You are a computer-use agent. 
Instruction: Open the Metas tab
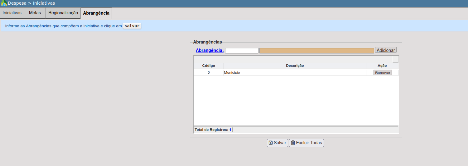[x=35, y=13]
